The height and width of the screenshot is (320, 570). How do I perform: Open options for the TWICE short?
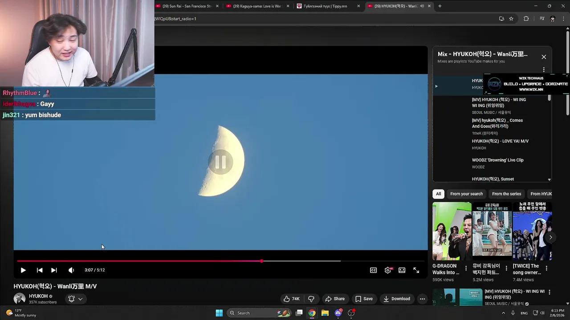point(546,268)
